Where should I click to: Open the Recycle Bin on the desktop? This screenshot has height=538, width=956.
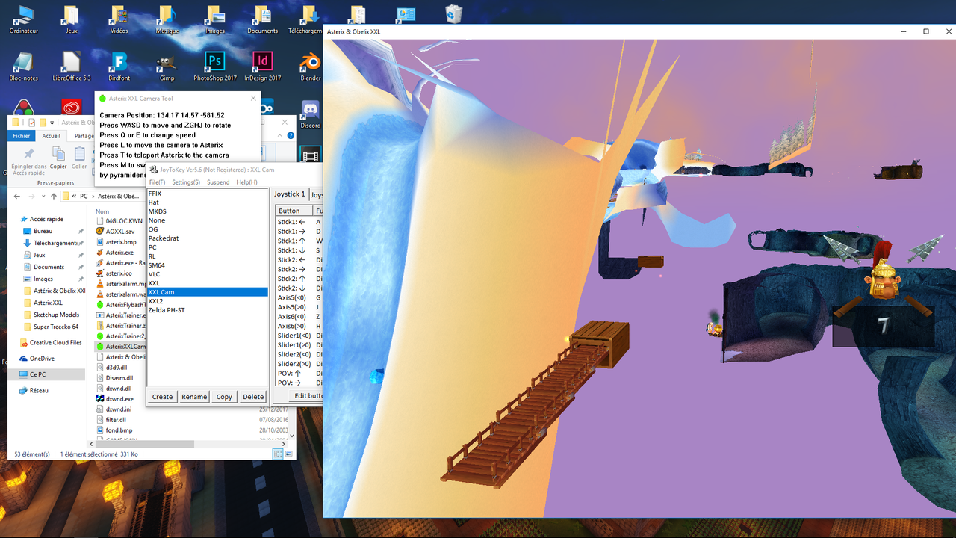pyautogui.click(x=453, y=14)
